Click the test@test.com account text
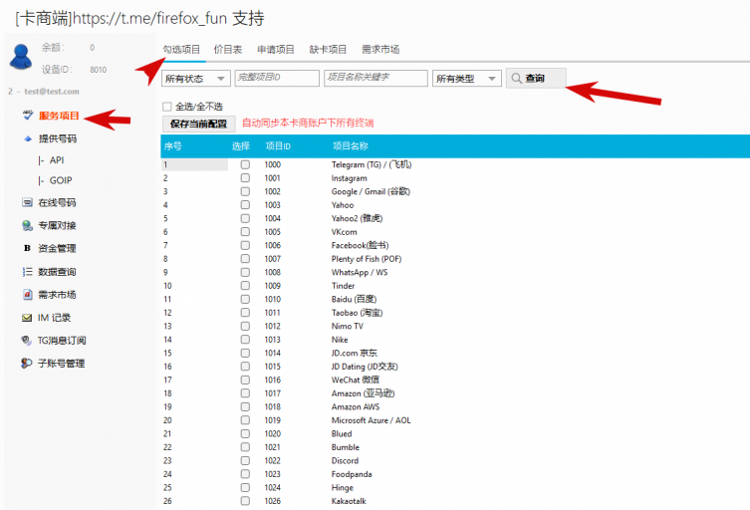Image resolution: width=750 pixels, height=510 pixels. click(x=52, y=92)
